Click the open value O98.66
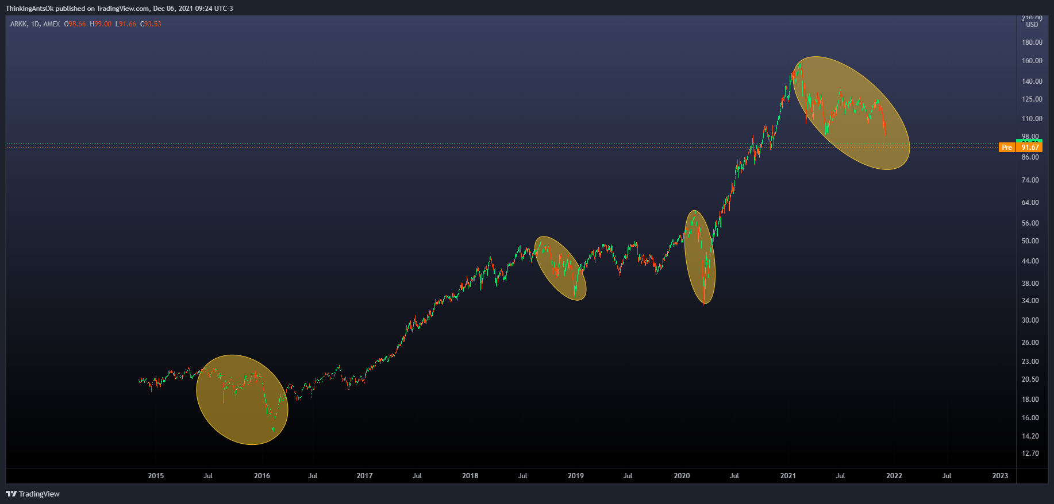Viewport: 1054px width, 504px height. coord(75,24)
